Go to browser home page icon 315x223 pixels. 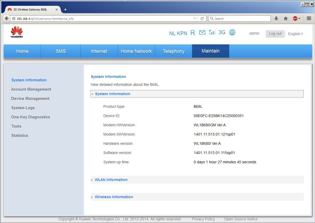pyautogui.click(x=286, y=18)
